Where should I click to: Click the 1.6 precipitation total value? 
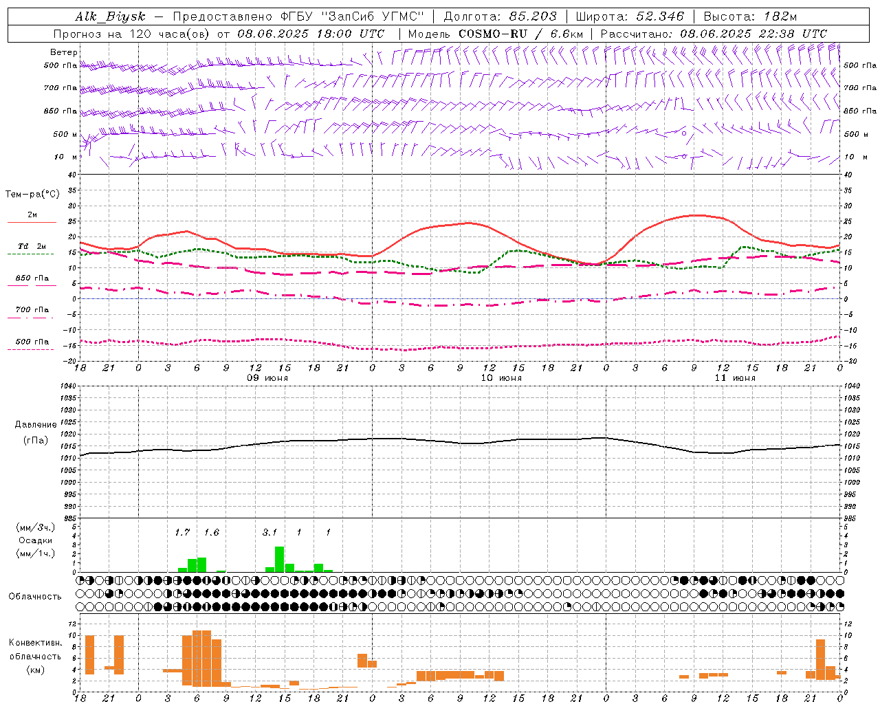coord(212,533)
